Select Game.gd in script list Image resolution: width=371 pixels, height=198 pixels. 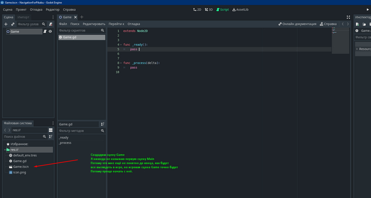point(82,37)
